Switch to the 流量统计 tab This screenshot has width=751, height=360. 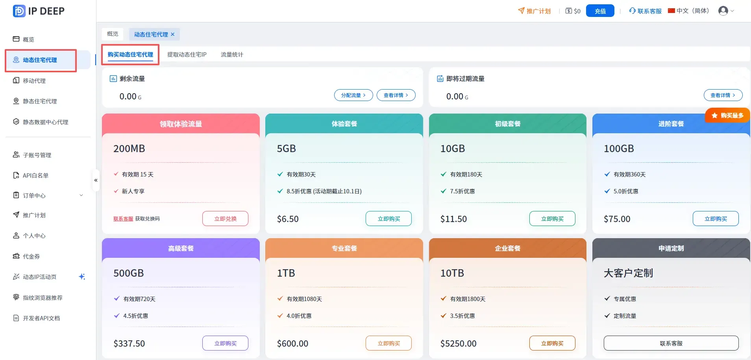(x=232, y=55)
